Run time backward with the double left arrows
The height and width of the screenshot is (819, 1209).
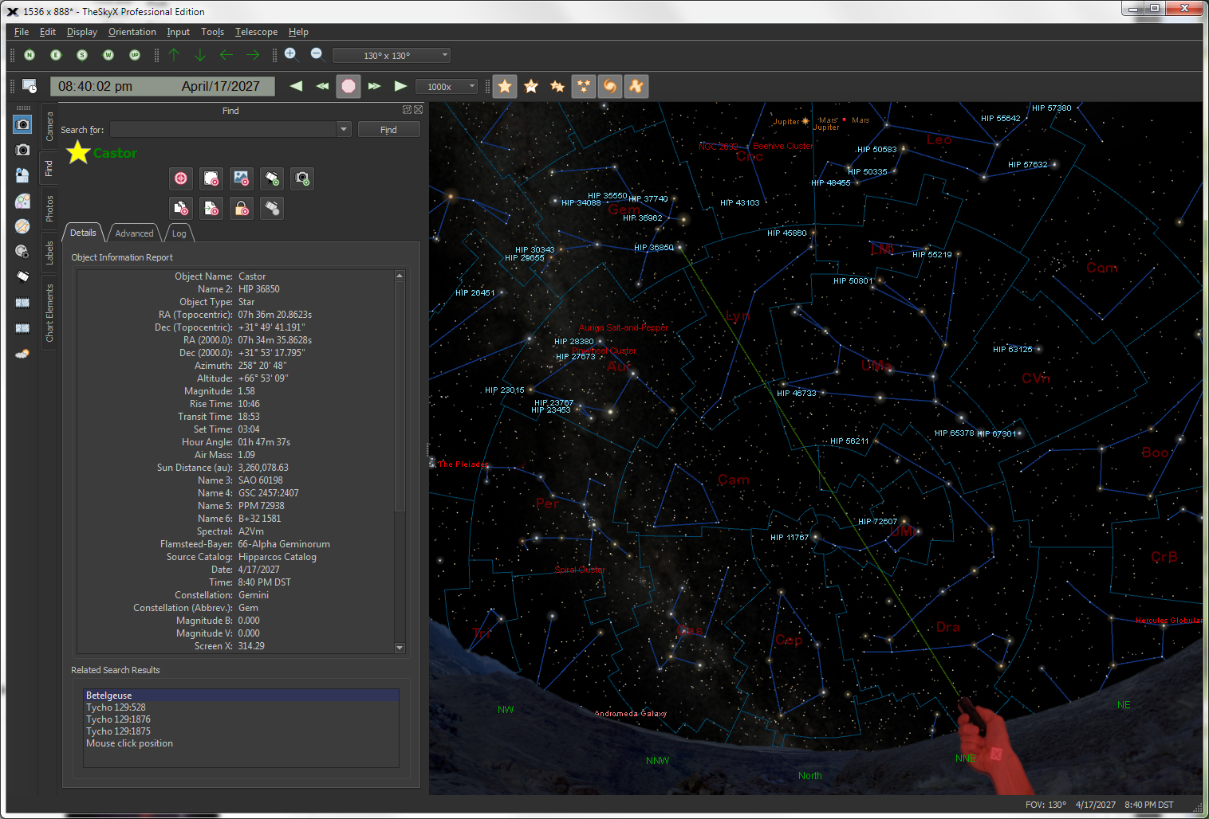(x=322, y=86)
